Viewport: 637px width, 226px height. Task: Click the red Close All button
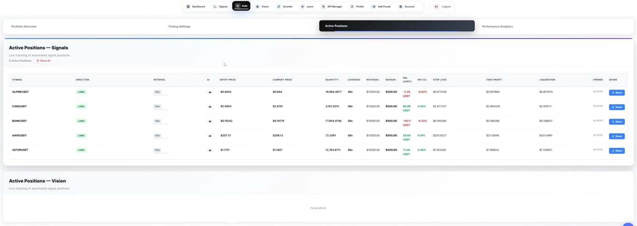pos(43,61)
